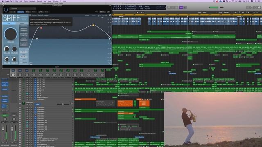
Task: Open the Mix menu
Action: [x=45, y=1]
